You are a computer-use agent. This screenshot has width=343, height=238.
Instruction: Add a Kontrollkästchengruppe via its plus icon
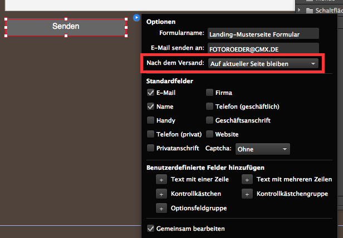point(247,194)
